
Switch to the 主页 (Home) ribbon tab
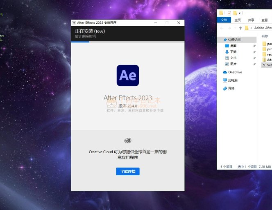(x=238, y=20)
